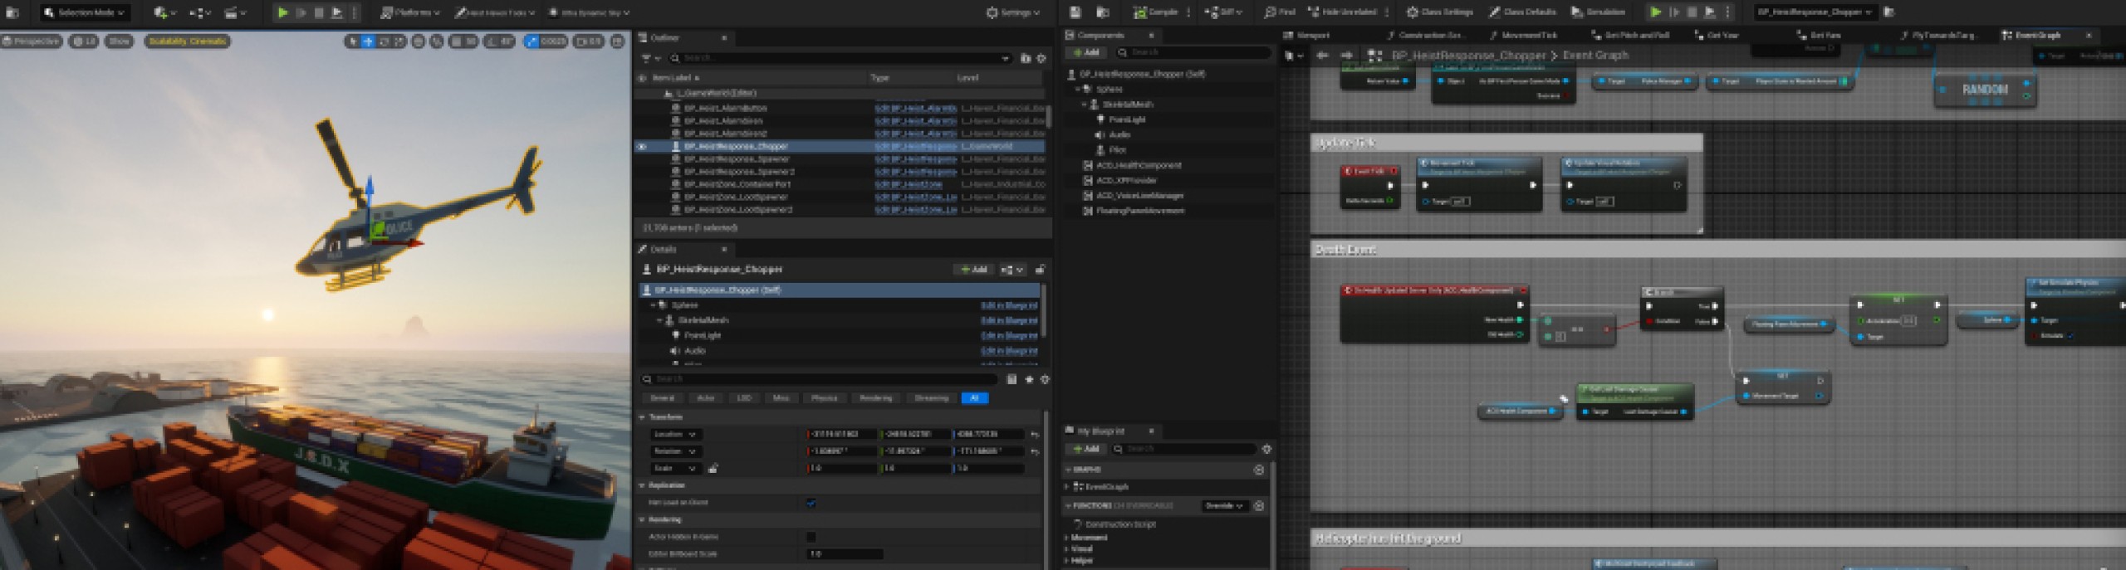Image resolution: width=2126 pixels, height=570 pixels.
Task: Open the Selection Mode dropdown
Action: (86, 12)
